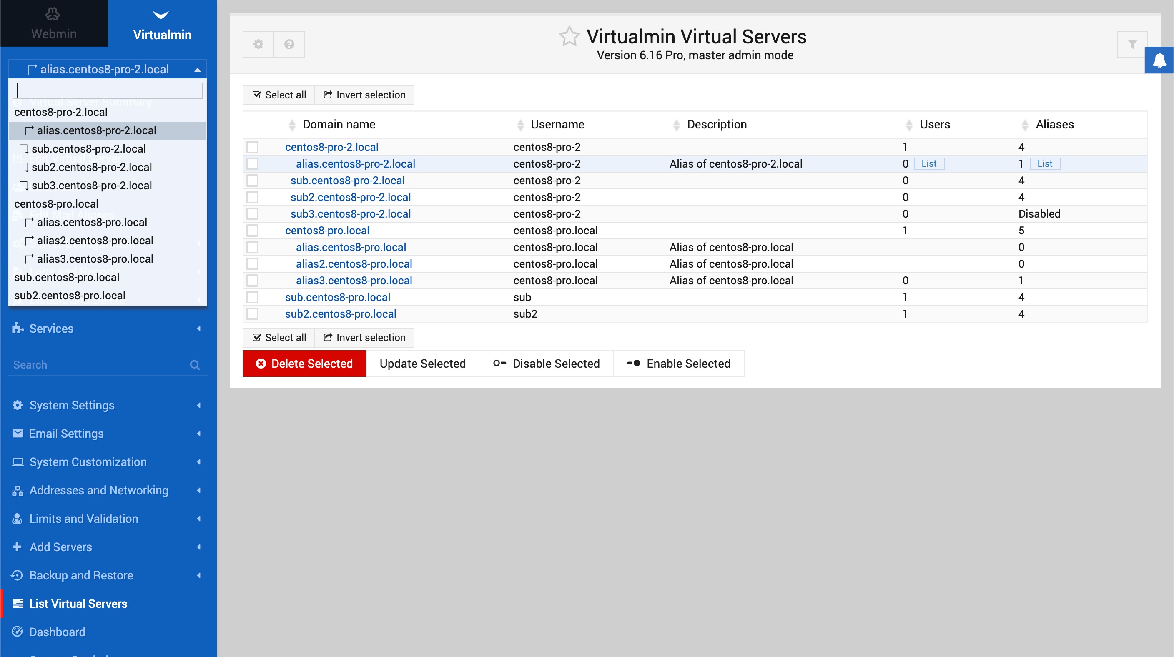Click the bottom Select all button
This screenshot has width=1174, height=657.
pyautogui.click(x=279, y=338)
